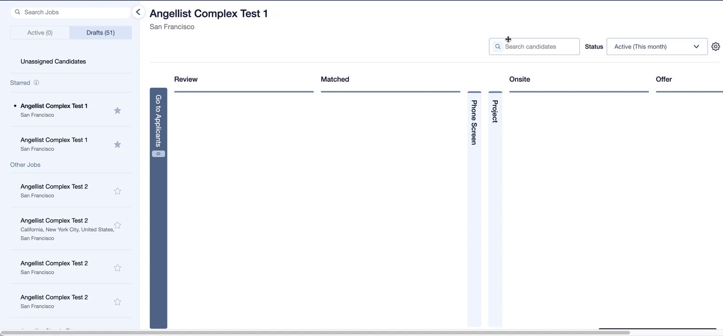Star the first Angellist Complex Test 2 job
The width and height of the screenshot is (723, 336).
118,191
